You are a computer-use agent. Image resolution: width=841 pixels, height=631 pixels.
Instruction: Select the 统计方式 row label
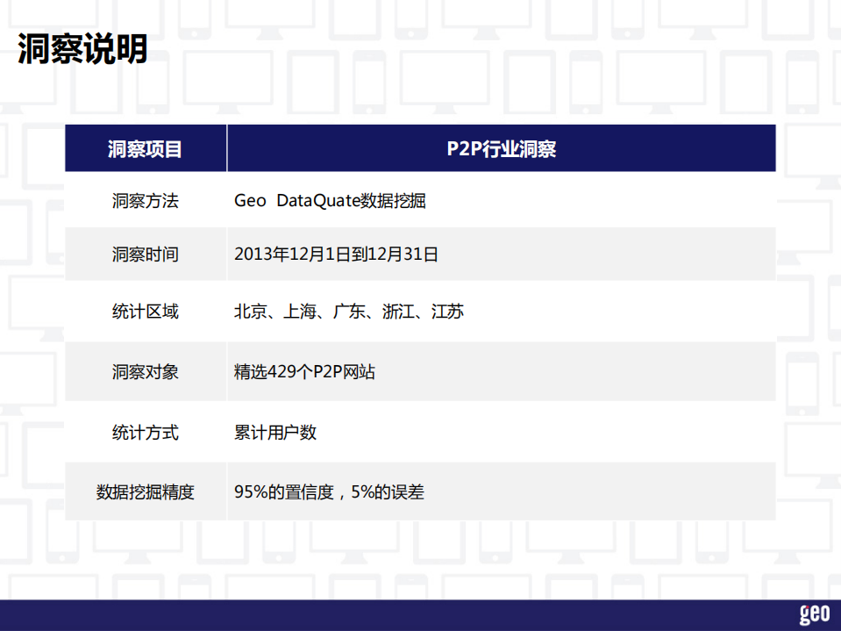pyautogui.click(x=145, y=432)
